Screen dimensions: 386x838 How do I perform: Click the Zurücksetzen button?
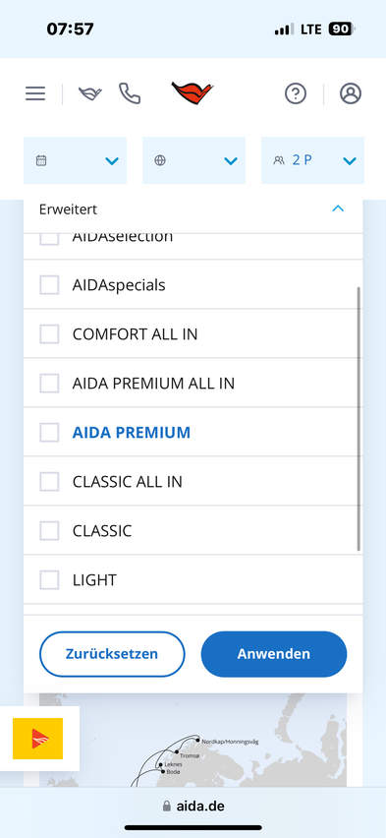click(112, 654)
